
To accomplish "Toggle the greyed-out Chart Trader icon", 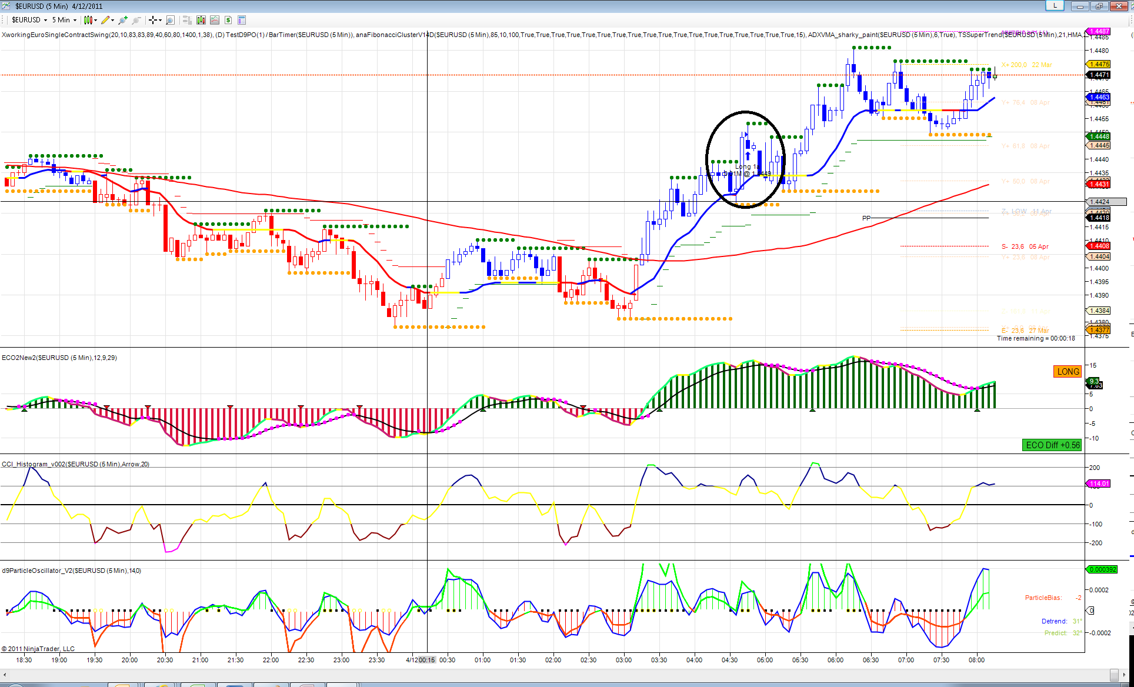I will pyautogui.click(x=187, y=20).
